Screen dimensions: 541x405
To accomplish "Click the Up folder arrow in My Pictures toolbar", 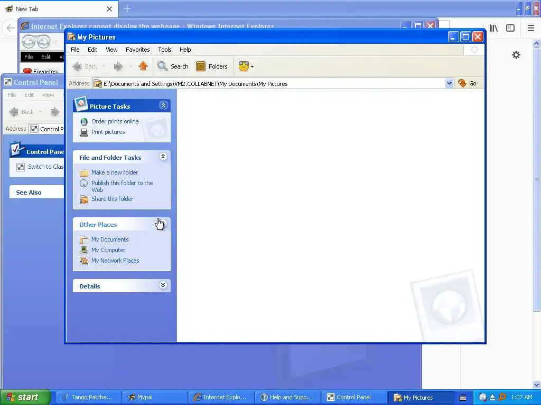I will 143,66.
